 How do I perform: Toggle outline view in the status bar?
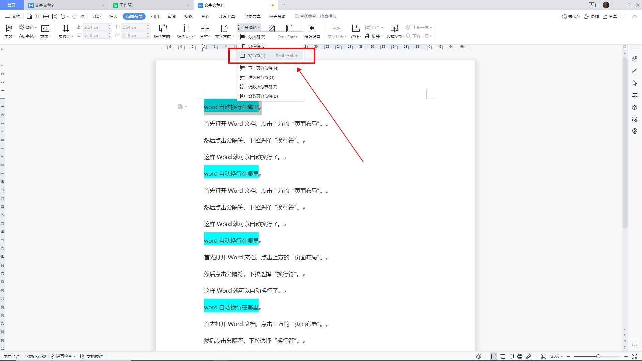(502, 356)
